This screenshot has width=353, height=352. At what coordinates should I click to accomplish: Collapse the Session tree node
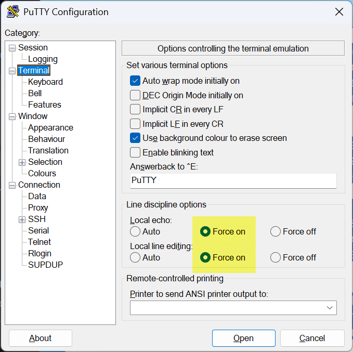click(x=12, y=48)
